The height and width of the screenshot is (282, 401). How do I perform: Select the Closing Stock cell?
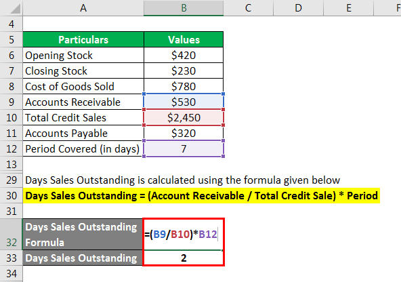pos(83,71)
